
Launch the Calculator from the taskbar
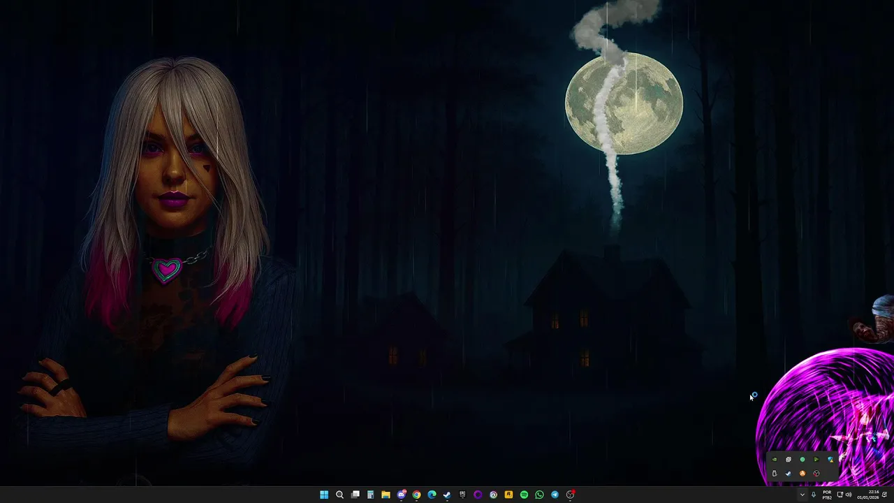pos(370,495)
